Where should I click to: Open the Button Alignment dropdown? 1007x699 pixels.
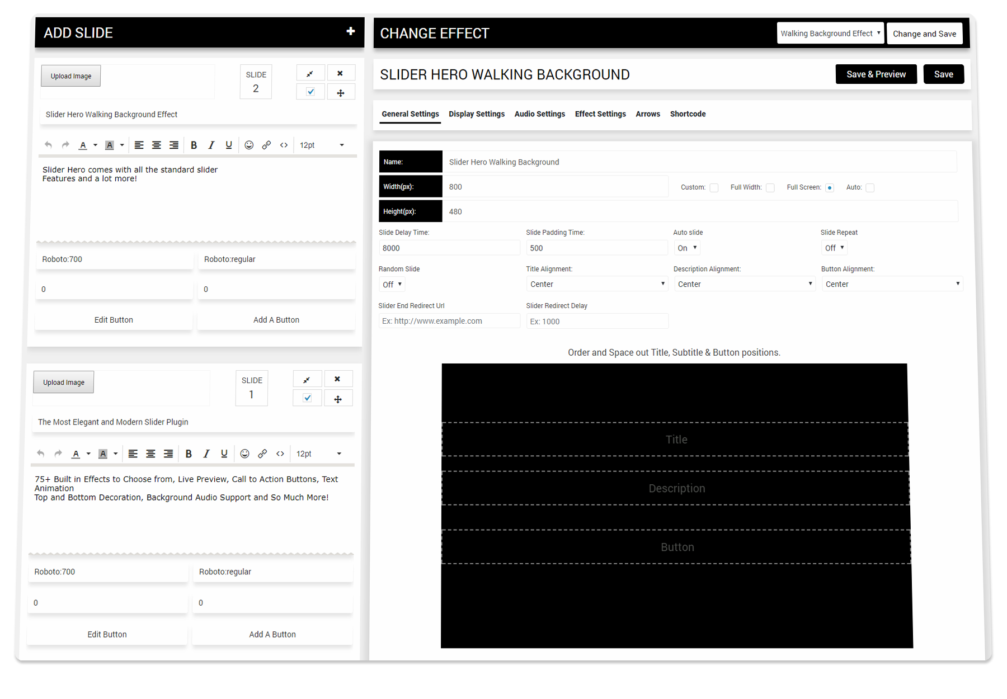[x=892, y=284]
